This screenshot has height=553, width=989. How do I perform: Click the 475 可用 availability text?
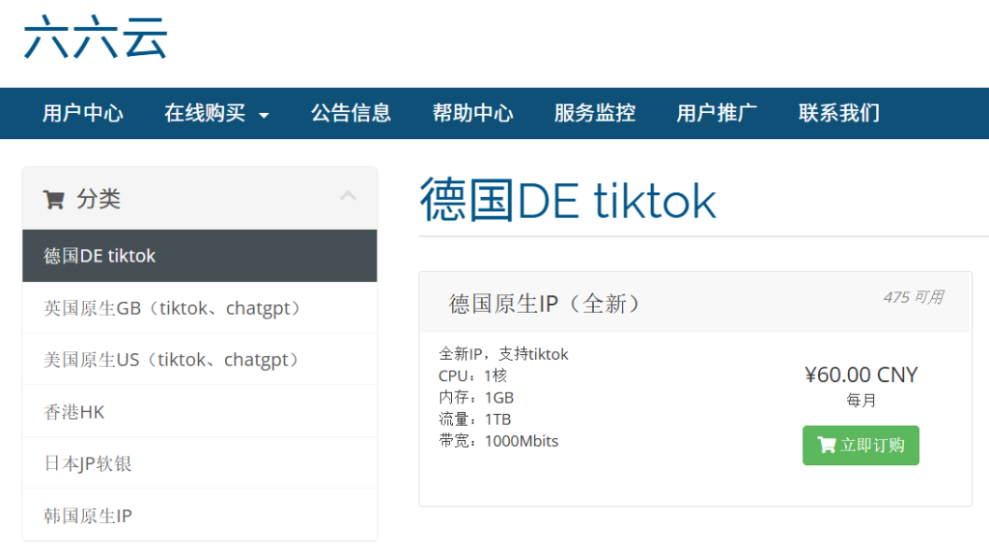point(914,297)
